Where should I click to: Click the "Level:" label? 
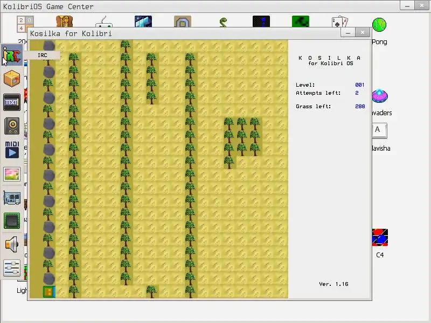305,85
